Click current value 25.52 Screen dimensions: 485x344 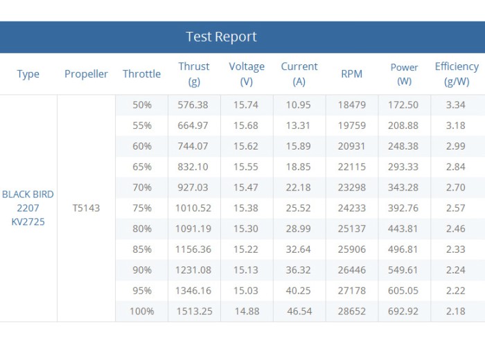[x=298, y=208]
